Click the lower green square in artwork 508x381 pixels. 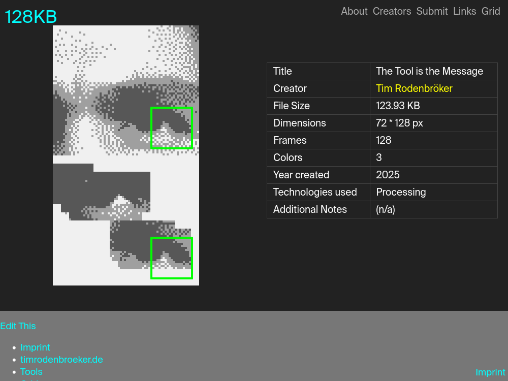(172, 258)
